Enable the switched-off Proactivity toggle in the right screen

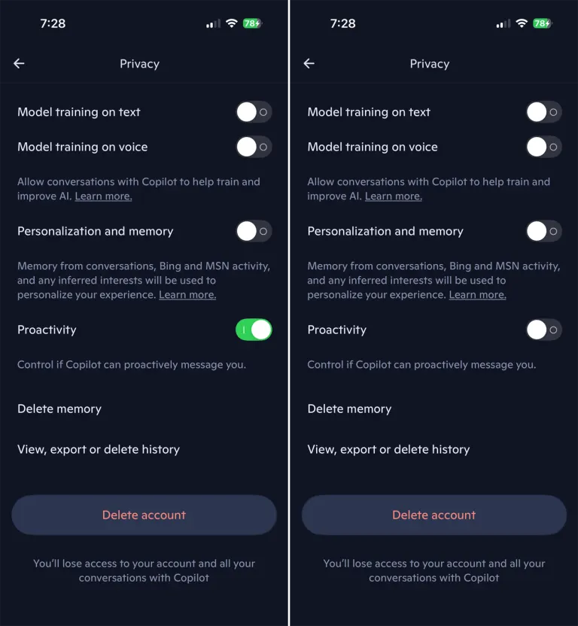coord(543,330)
